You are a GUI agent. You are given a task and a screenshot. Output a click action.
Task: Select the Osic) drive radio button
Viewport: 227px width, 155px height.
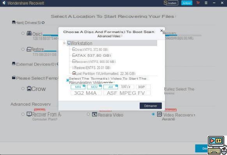[x=23, y=33]
